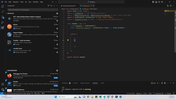This screenshot has height=99, width=176.
Task: Switch to the OUTPUT panel tab
Action: click(75, 83)
